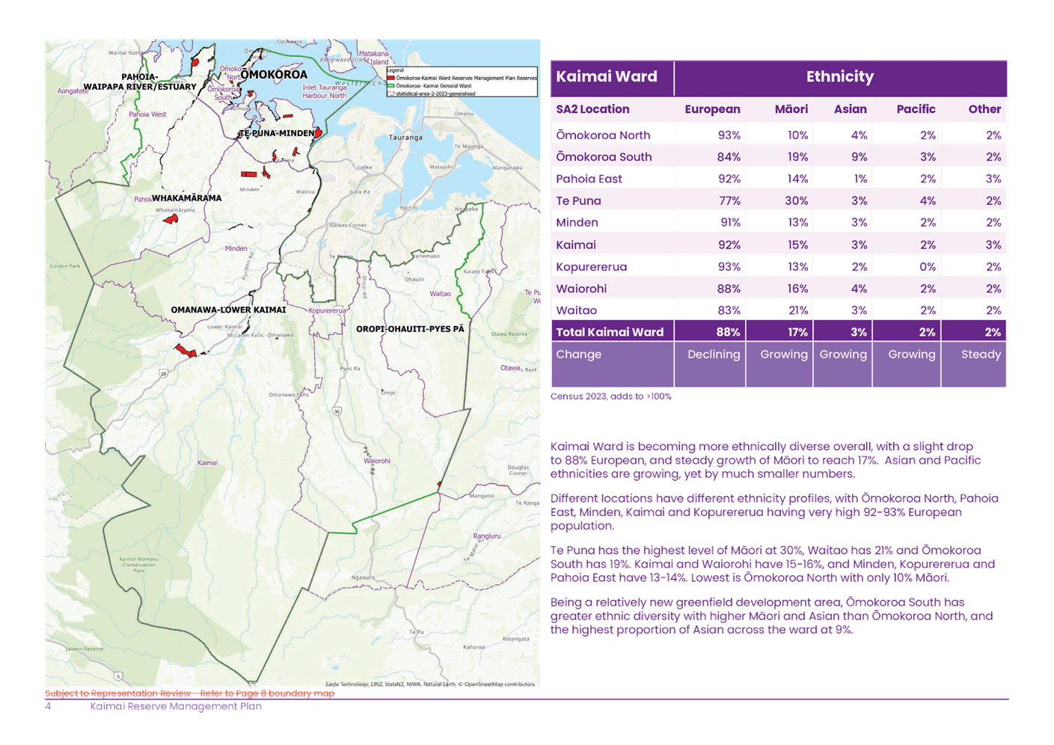This screenshot has height=745, width=1054.
Task: Toggle the Ōmokoroa-Kaimai General Ward layer
Action: [x=432, y=85]
